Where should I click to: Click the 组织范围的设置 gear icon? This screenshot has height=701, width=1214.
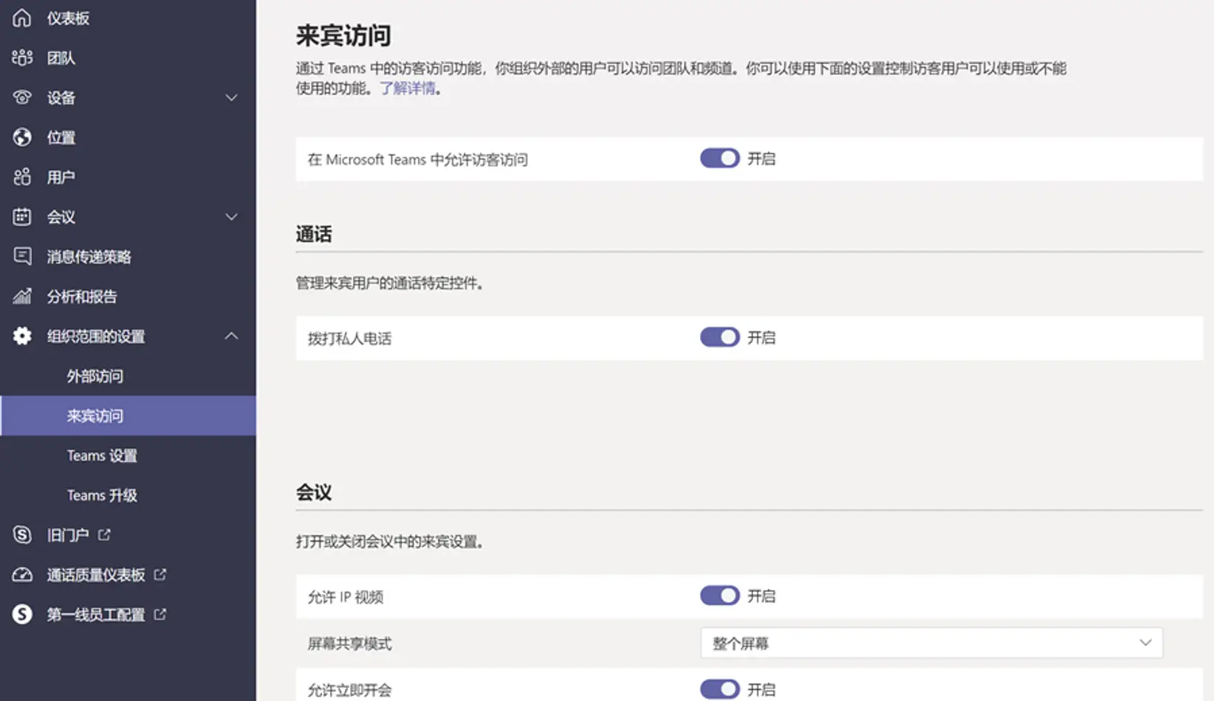[21, 336]
